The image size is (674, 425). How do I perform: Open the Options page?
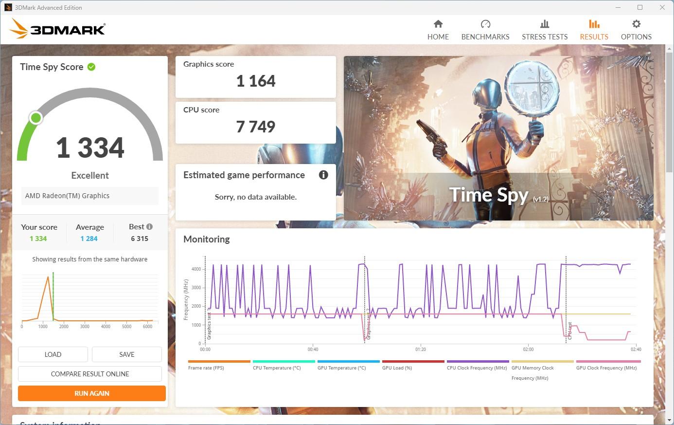[x=636, y=30]
